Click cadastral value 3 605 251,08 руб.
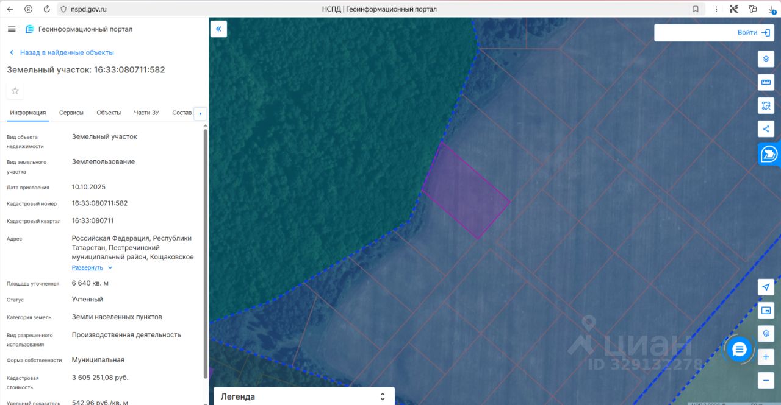781x405 pixels. 100,378
